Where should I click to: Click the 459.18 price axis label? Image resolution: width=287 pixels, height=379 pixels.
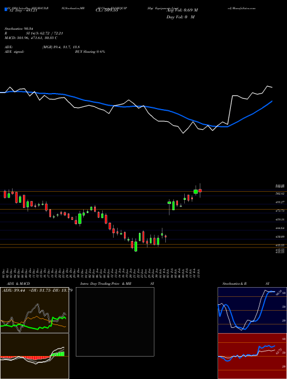click(280, 219)
